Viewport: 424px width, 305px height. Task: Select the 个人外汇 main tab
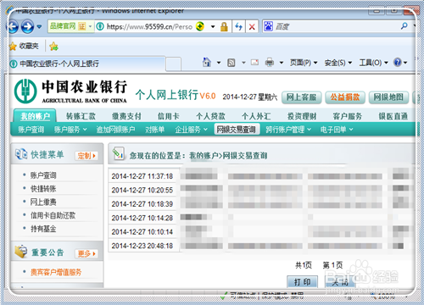click(x=256, y=116)
